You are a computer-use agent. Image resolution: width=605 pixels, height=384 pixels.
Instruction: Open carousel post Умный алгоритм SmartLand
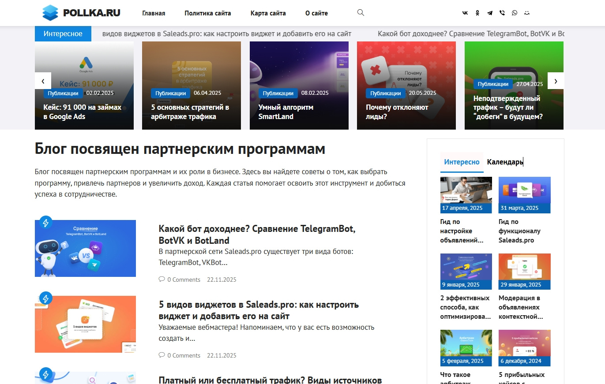click(286, 112)
